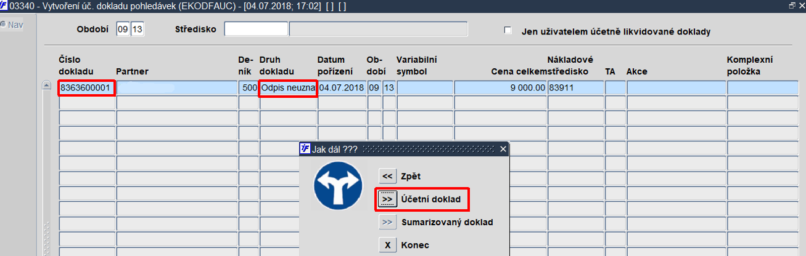Click the Deník value 500
Image resolution: width=806 pixels, height=256 pixels.
[249, 88]
